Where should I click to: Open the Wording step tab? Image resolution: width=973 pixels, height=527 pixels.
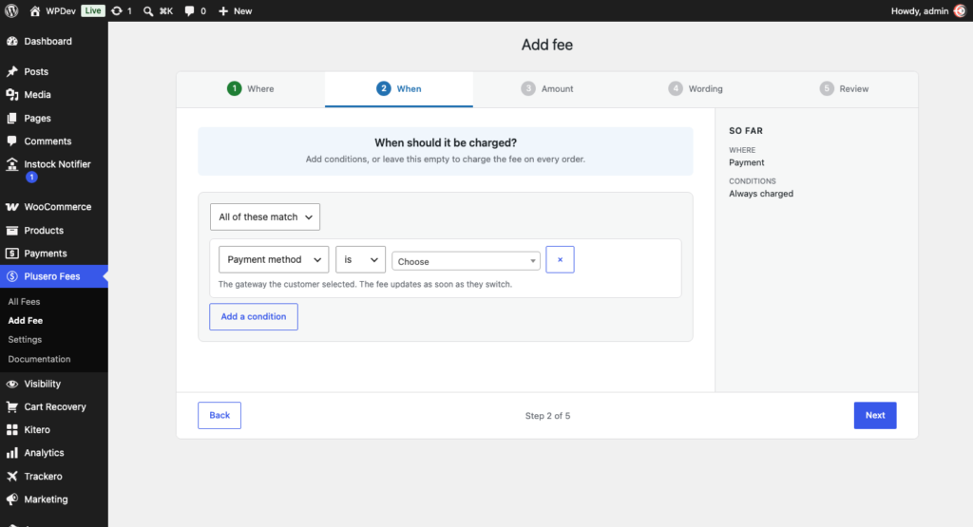(x=695, y=89)
